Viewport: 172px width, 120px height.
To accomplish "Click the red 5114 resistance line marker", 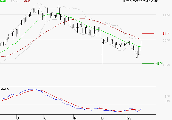I will click(x=148, y=33).
